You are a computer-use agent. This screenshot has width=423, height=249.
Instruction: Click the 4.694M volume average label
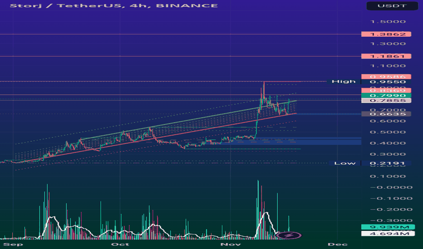(388, 234)
